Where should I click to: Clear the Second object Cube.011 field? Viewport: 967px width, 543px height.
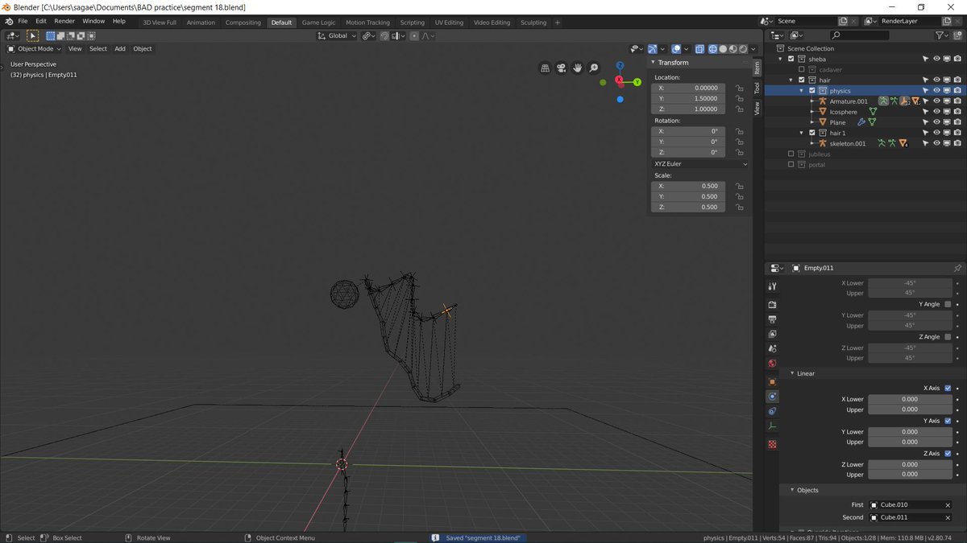pos(948,517)
